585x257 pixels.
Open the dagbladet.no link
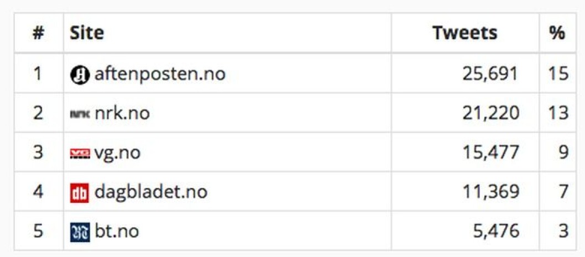[x=151, y=192]
